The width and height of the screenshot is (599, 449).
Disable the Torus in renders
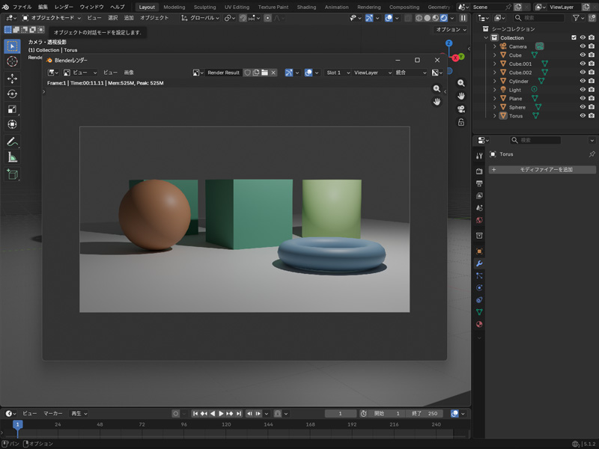[592, 116]
